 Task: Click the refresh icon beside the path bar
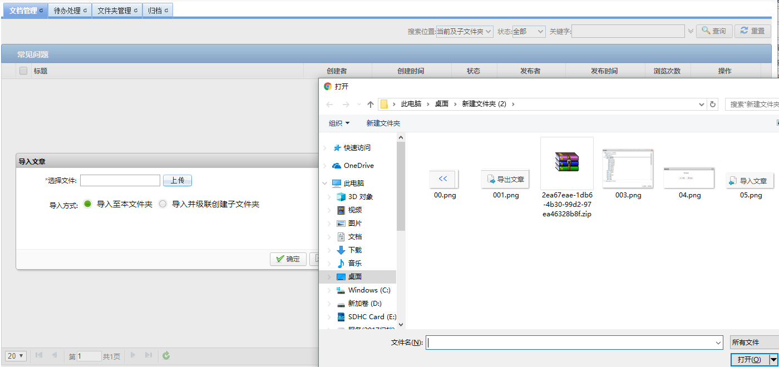(713, 104)
